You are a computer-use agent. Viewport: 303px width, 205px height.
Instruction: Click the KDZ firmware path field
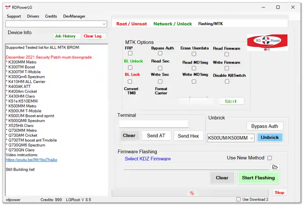pos(196,167)
